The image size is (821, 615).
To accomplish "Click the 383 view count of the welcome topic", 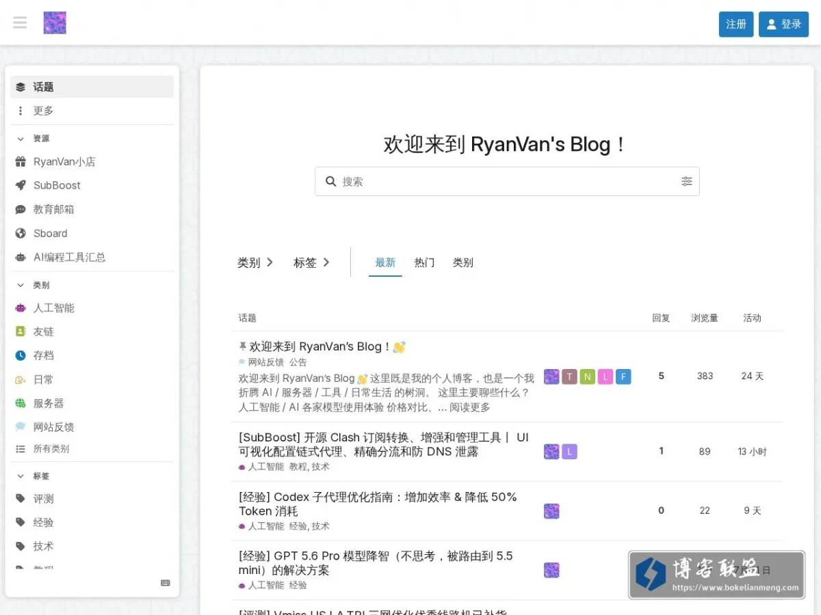I will pyautogui.click(x=705, y=376).
